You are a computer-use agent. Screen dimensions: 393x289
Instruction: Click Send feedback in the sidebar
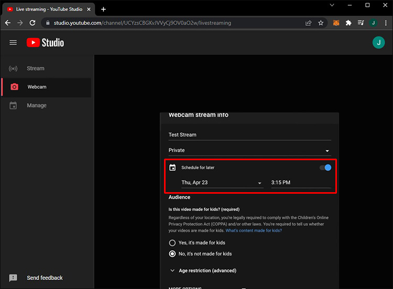point(45,278)
